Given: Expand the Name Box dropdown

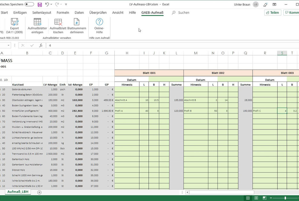Looking at the screenshot, I should [x=8, y=46].
